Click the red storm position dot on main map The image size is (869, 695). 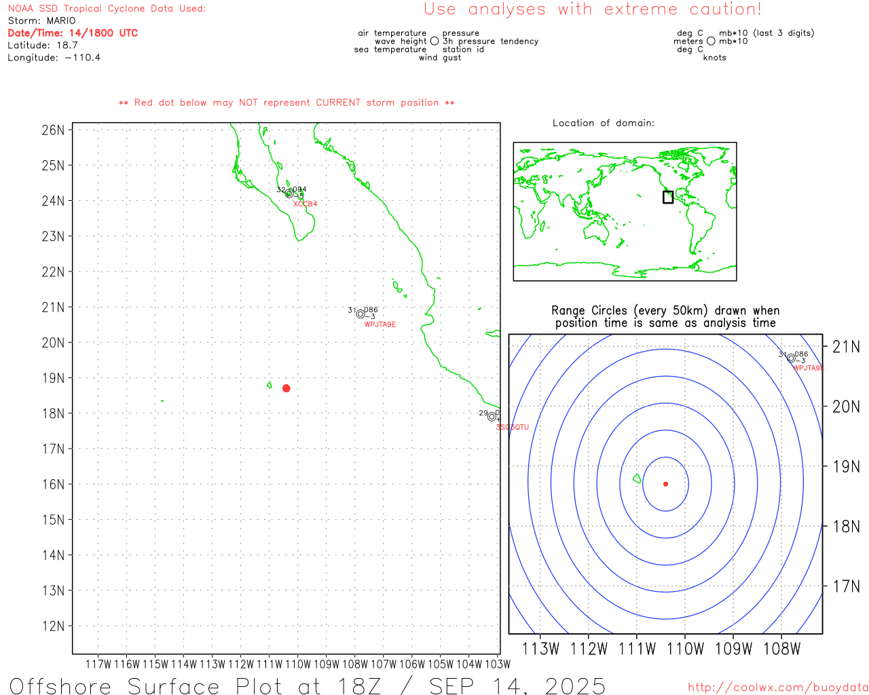click(x=286, y=388)
